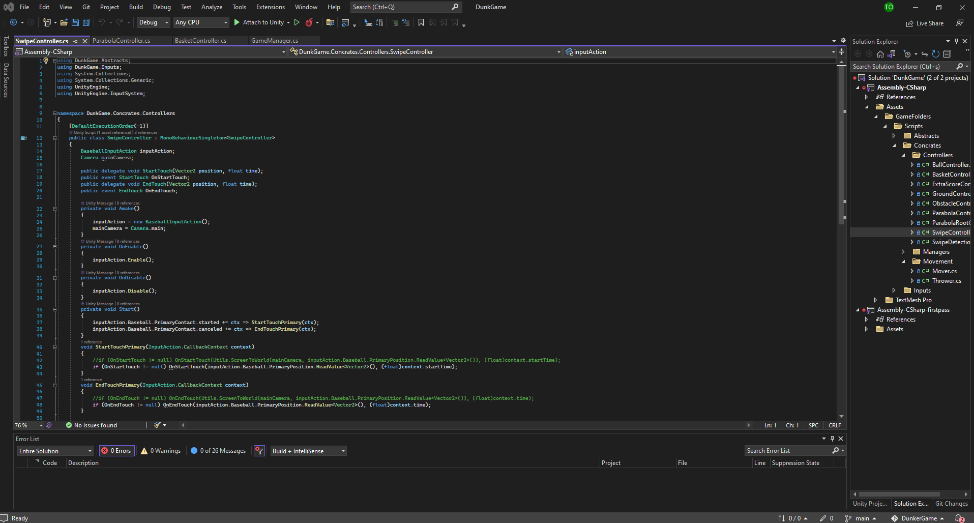Toggle the Error List pin icon
Image resolution: width=974 pixels, height=523 pixels.
(832, 439)
